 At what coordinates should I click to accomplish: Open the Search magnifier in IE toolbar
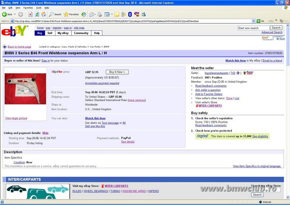pyautogui.click(x=55, y=14)
